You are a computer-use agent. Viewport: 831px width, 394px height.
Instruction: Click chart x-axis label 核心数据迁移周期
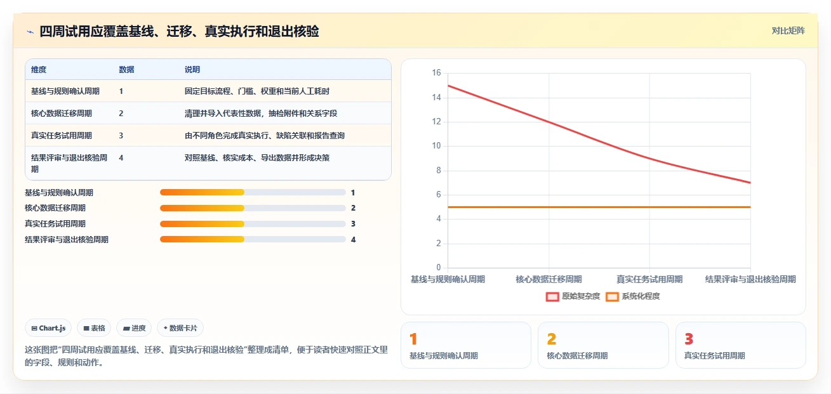click(548, 279)
